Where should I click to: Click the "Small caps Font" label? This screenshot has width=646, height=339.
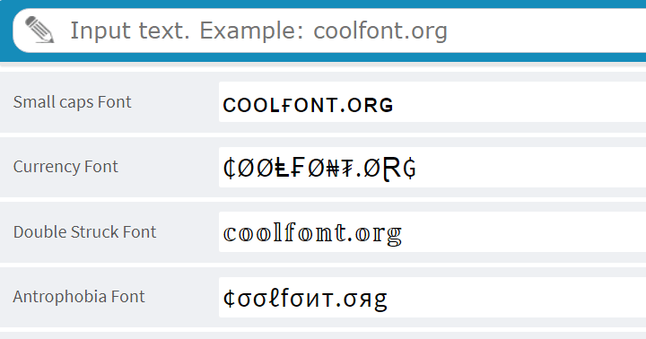(x=72, y=102)
